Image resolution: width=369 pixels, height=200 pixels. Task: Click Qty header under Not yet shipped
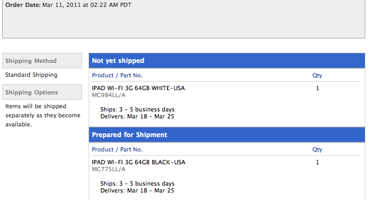[x=317, y=75]
